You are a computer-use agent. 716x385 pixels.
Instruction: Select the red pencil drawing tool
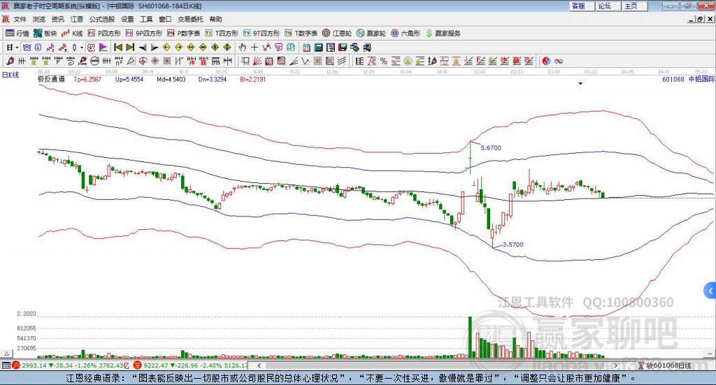pyautogui.click(x=10, y=61)
